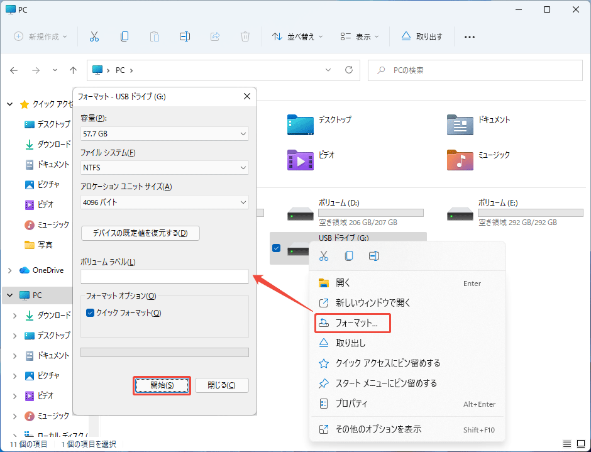Viewport: 591px width, 452px height.
Task: Click the Rename icon in the toolbar
Action: point(185,36)
